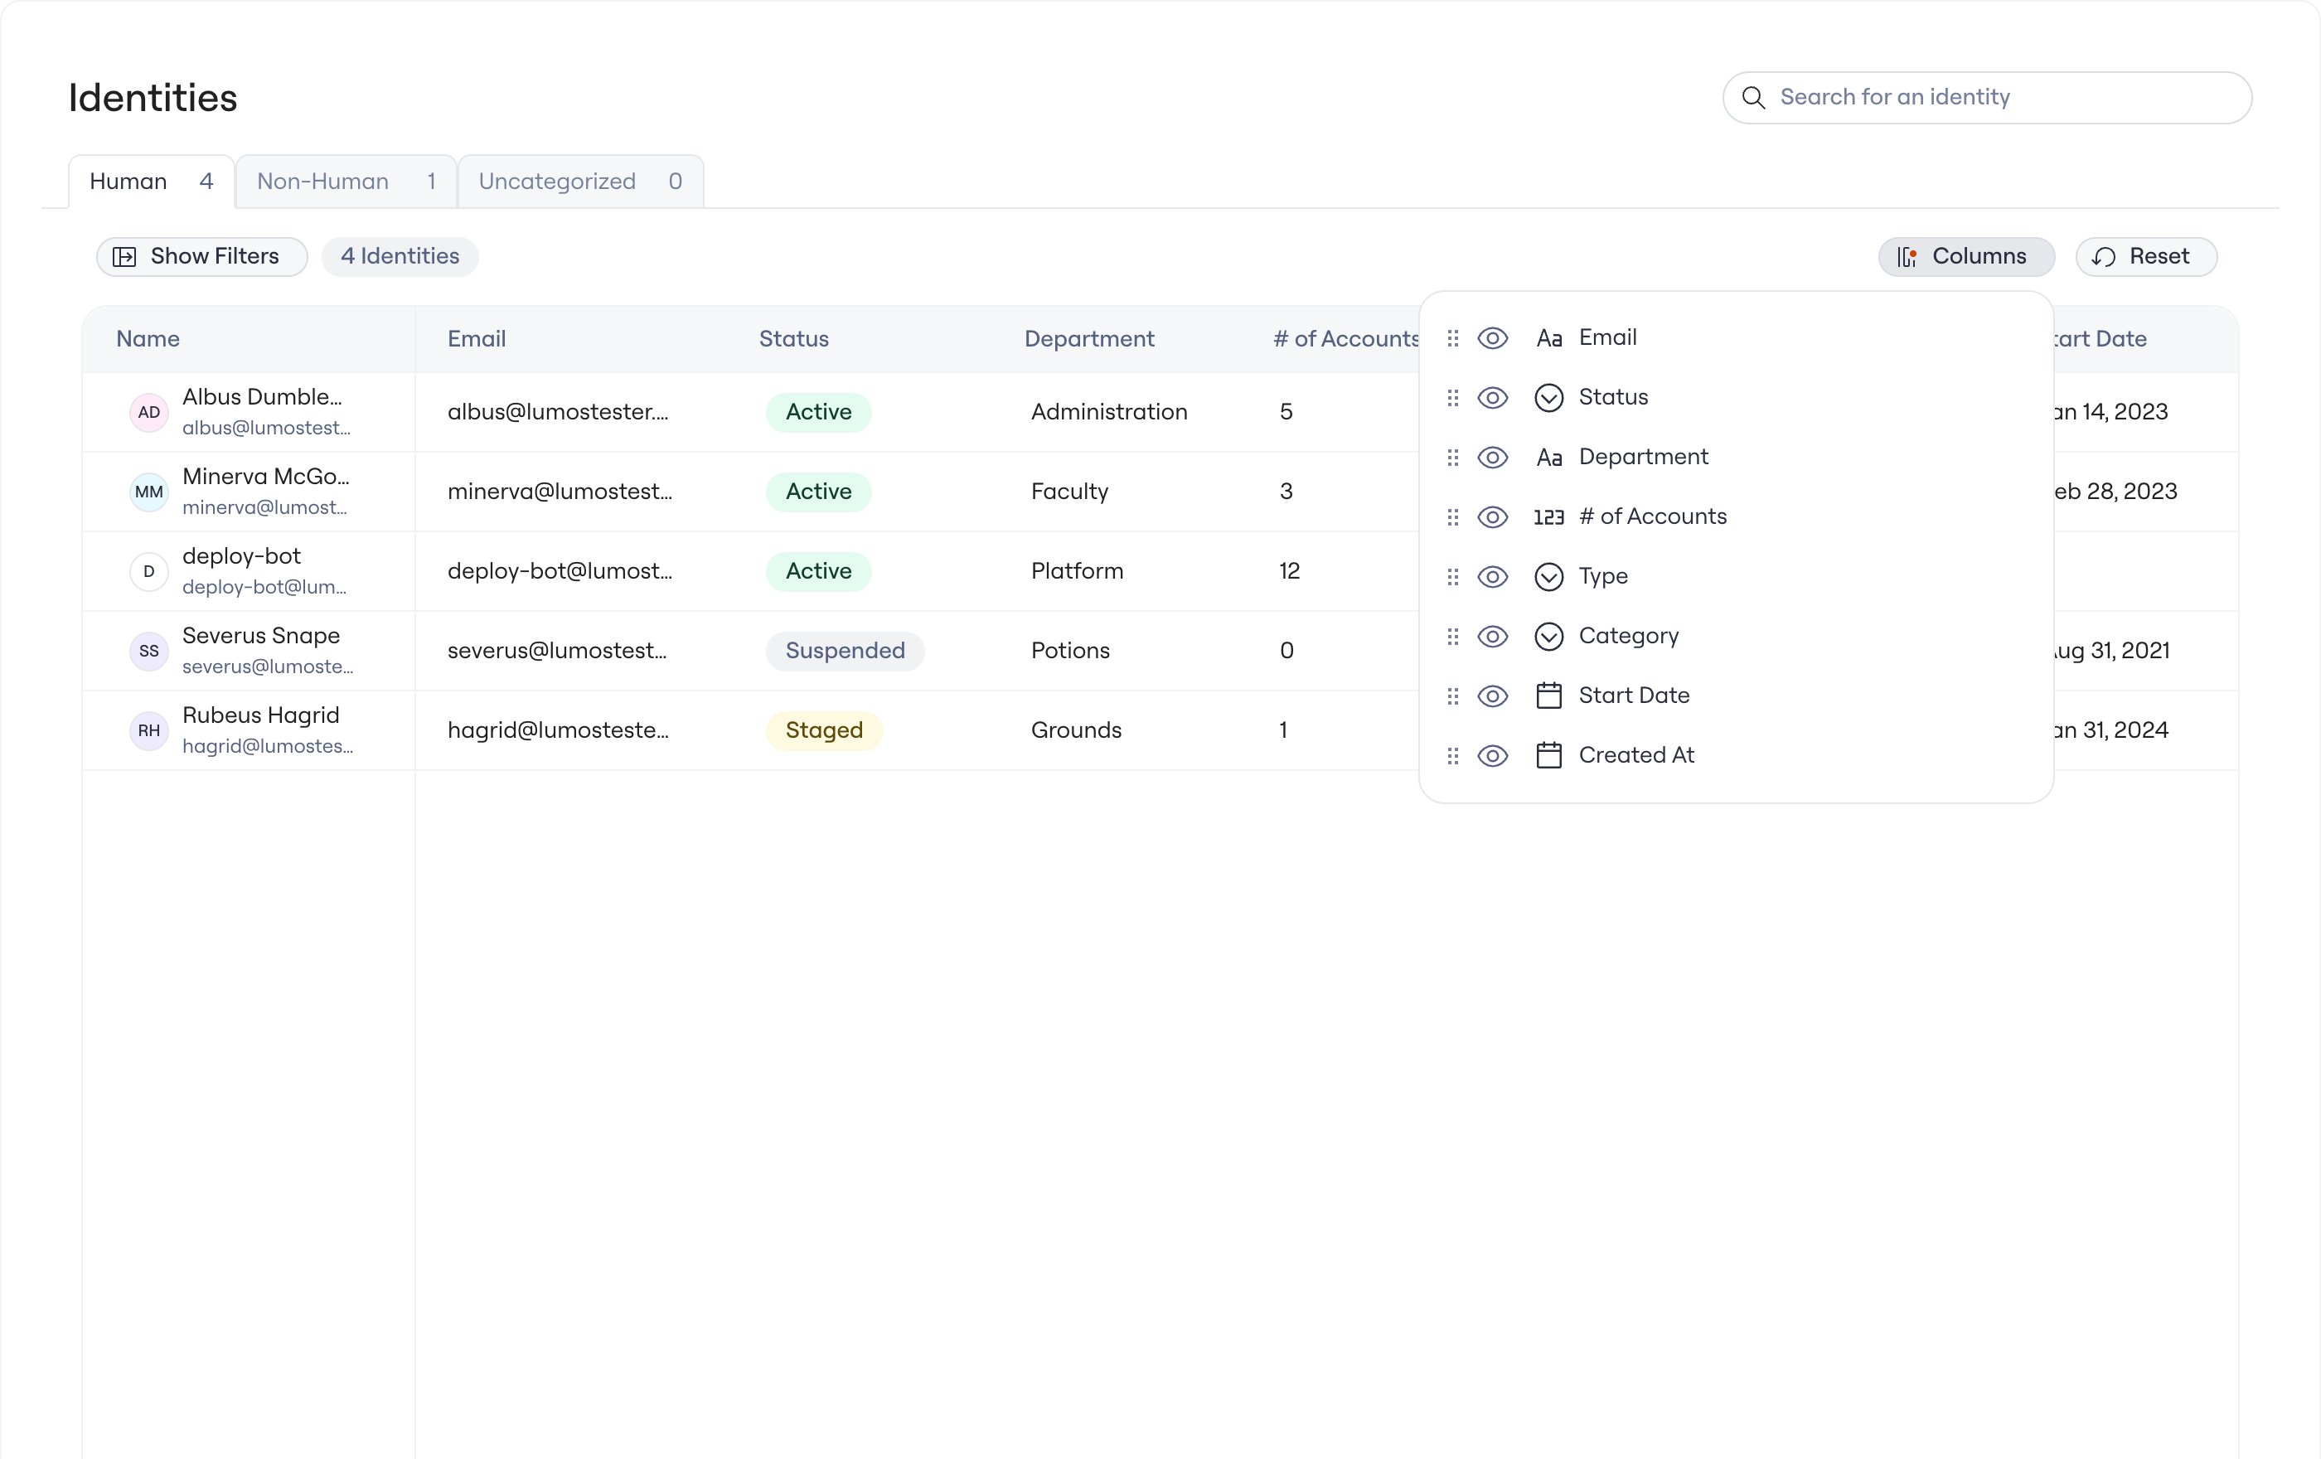The height and width of the screenshot is (1459, 2321).
Task: Switch to the Human tab
Action: [152, 182]
